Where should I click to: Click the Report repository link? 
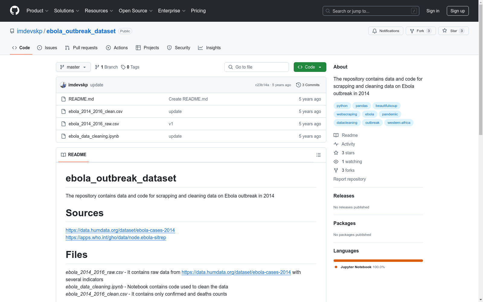(x=350, y=179)
